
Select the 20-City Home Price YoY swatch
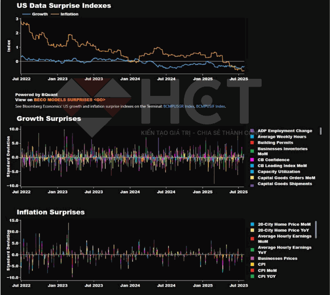(x=252, y=230)
